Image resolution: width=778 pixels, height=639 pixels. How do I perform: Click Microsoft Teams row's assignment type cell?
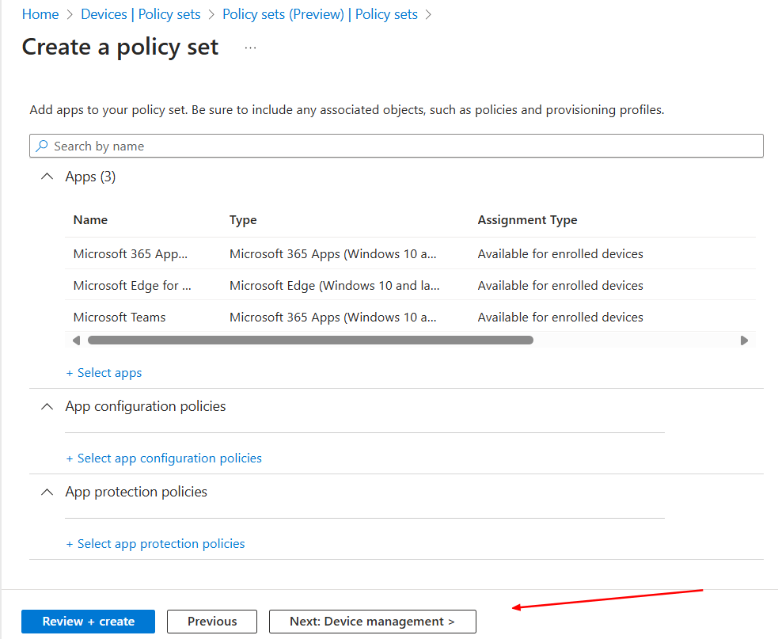(x=560, y=318)
